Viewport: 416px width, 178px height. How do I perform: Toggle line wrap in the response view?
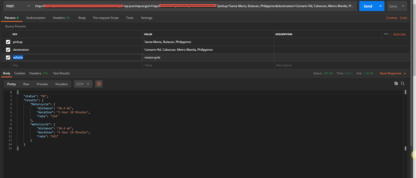[x=99, y=84]
